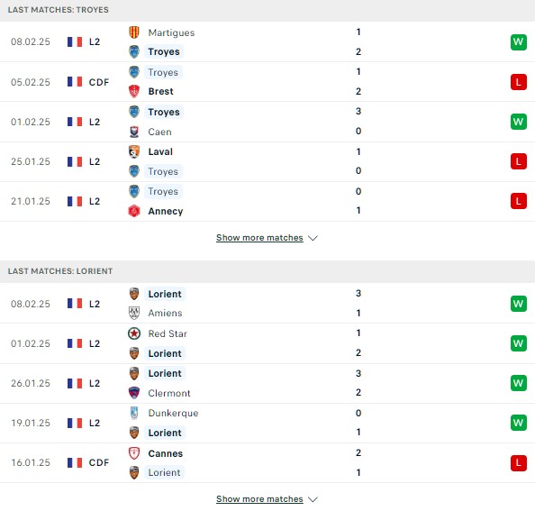535x520 pixels.
Task: Click the Martigues club crest icon
Action: point(134,32)
